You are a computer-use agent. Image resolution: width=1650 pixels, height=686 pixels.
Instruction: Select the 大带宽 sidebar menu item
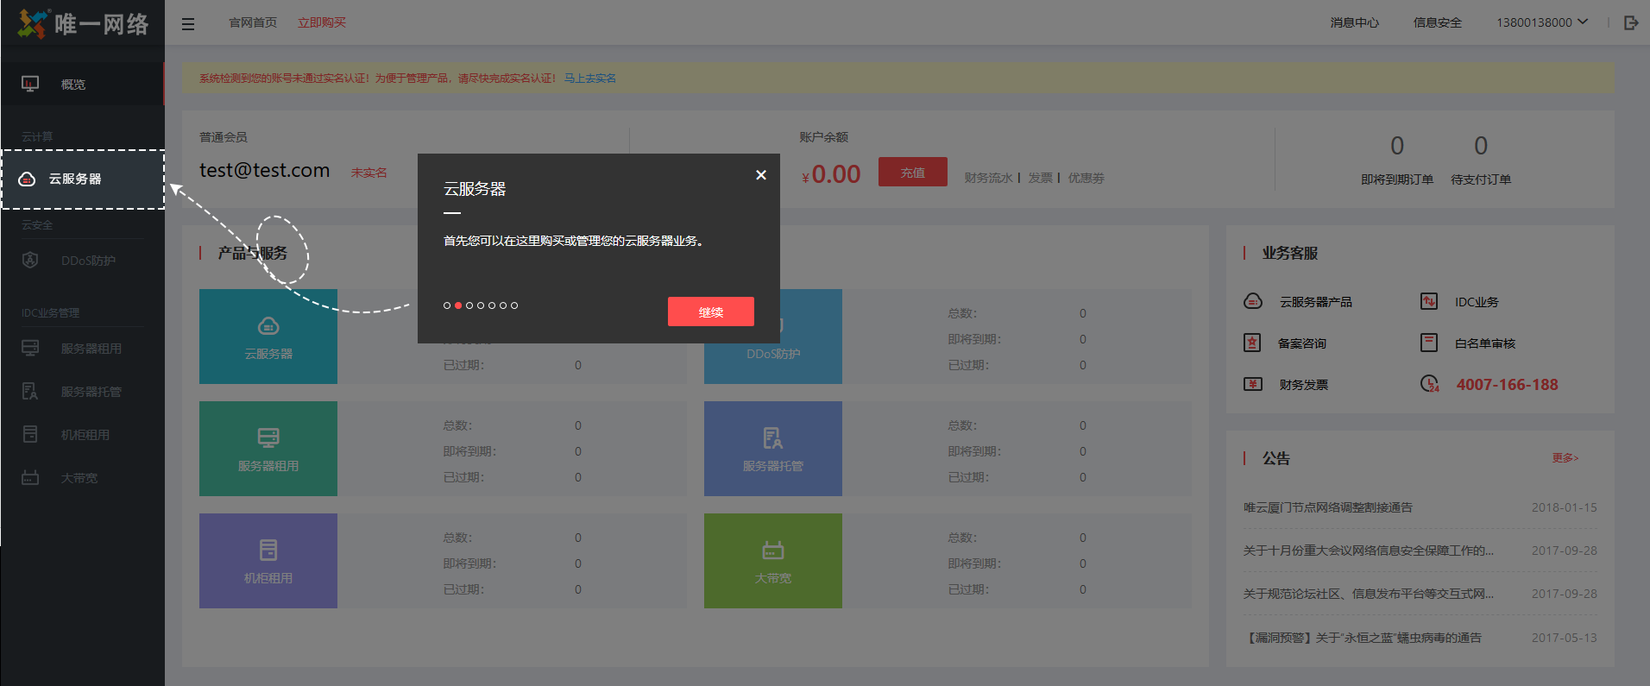[x=83, y=478]
